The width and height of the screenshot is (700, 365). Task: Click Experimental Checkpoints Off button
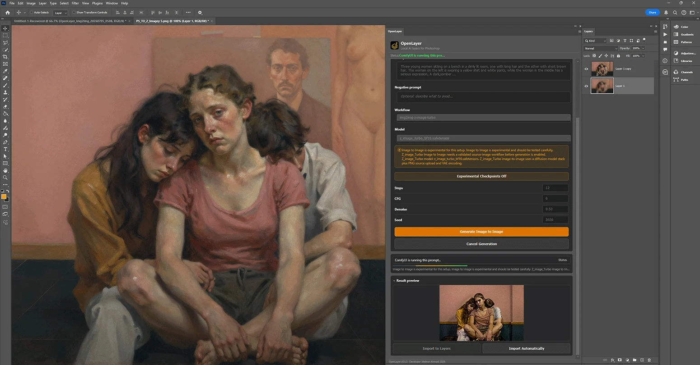coord(481,176)
